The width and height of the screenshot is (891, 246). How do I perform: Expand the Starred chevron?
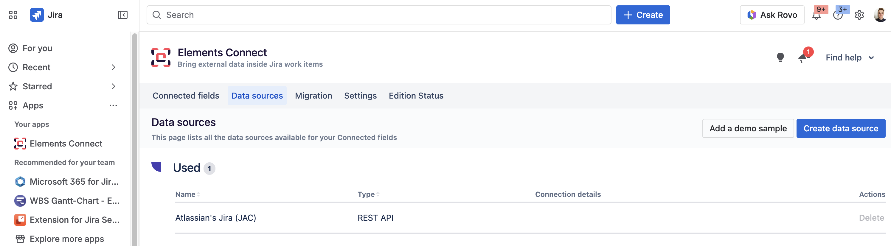coord(114,86)
